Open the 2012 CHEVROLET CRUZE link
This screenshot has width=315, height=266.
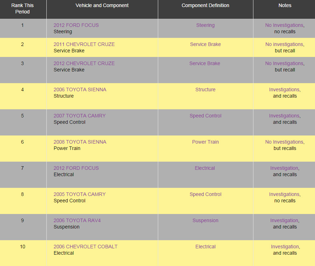click(x=84, y=63)
